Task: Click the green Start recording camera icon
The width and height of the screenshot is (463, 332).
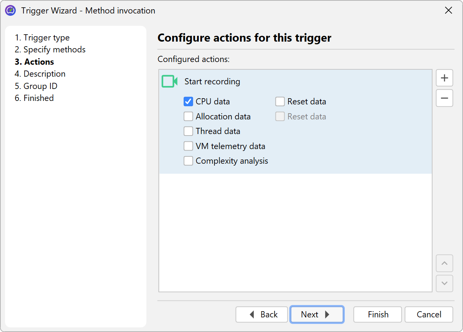Action: [169, 82]
